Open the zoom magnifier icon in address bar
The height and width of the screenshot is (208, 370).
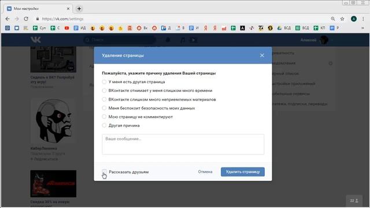(333, 18)
